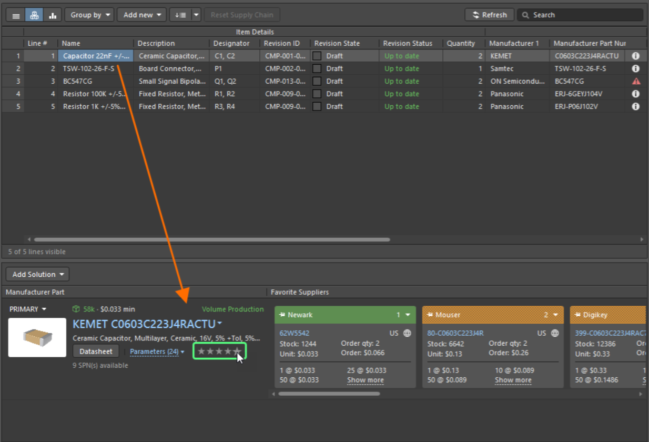Click the Mouser pin icon
The height and width of the screenshot is (442, 649).
click(x=430, y=315)
